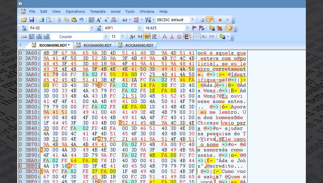Open the EBCDIC default encoding dropdown
The width and height of the screenshot is (323, 183).
click(193, 20)
